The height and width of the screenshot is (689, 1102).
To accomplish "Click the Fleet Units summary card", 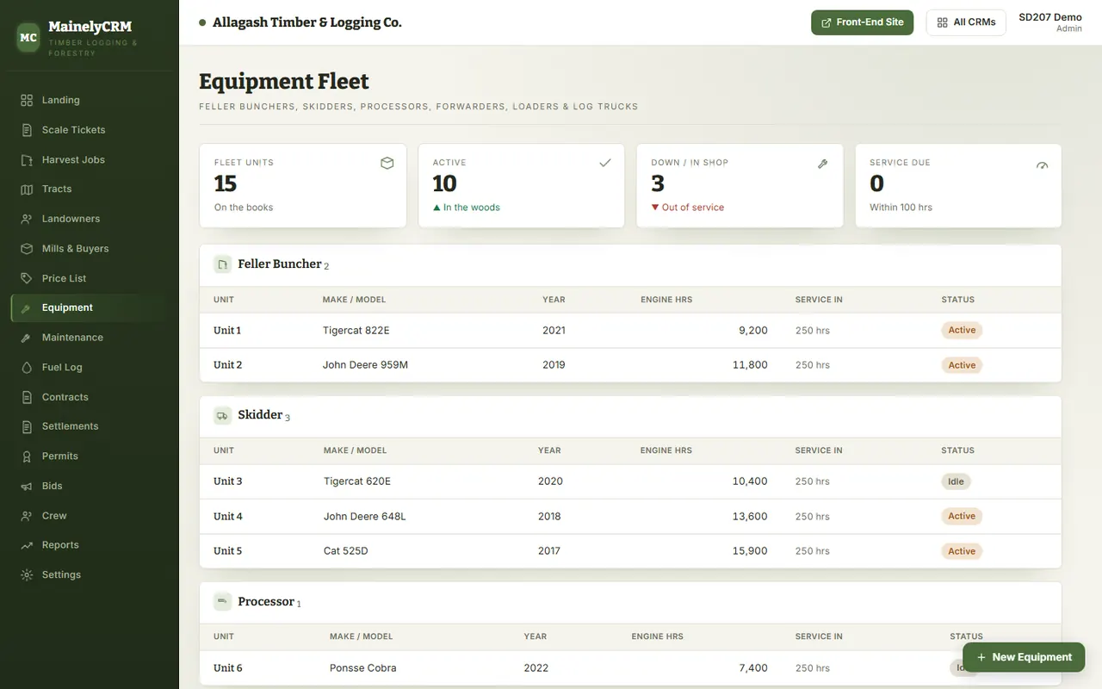I will point(303,185).
